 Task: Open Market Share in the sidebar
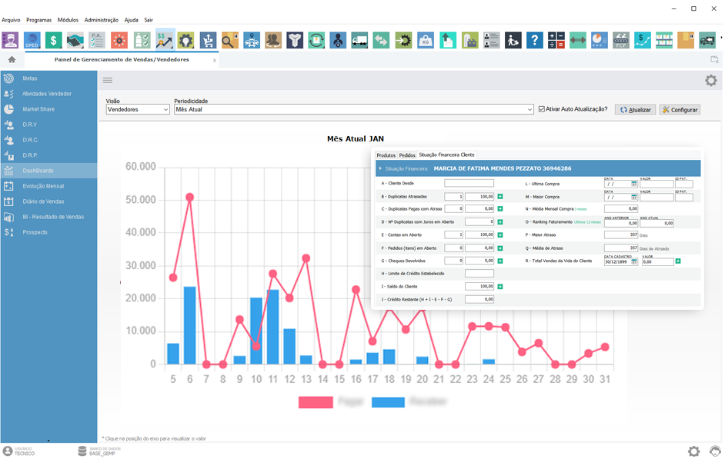48,109
